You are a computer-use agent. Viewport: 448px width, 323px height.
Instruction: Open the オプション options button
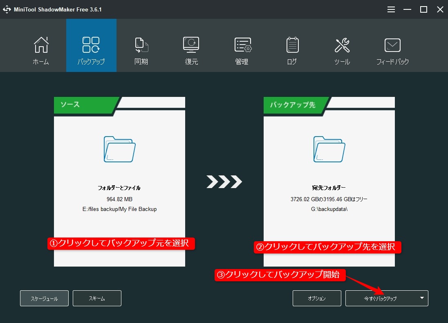click(317, 298)
